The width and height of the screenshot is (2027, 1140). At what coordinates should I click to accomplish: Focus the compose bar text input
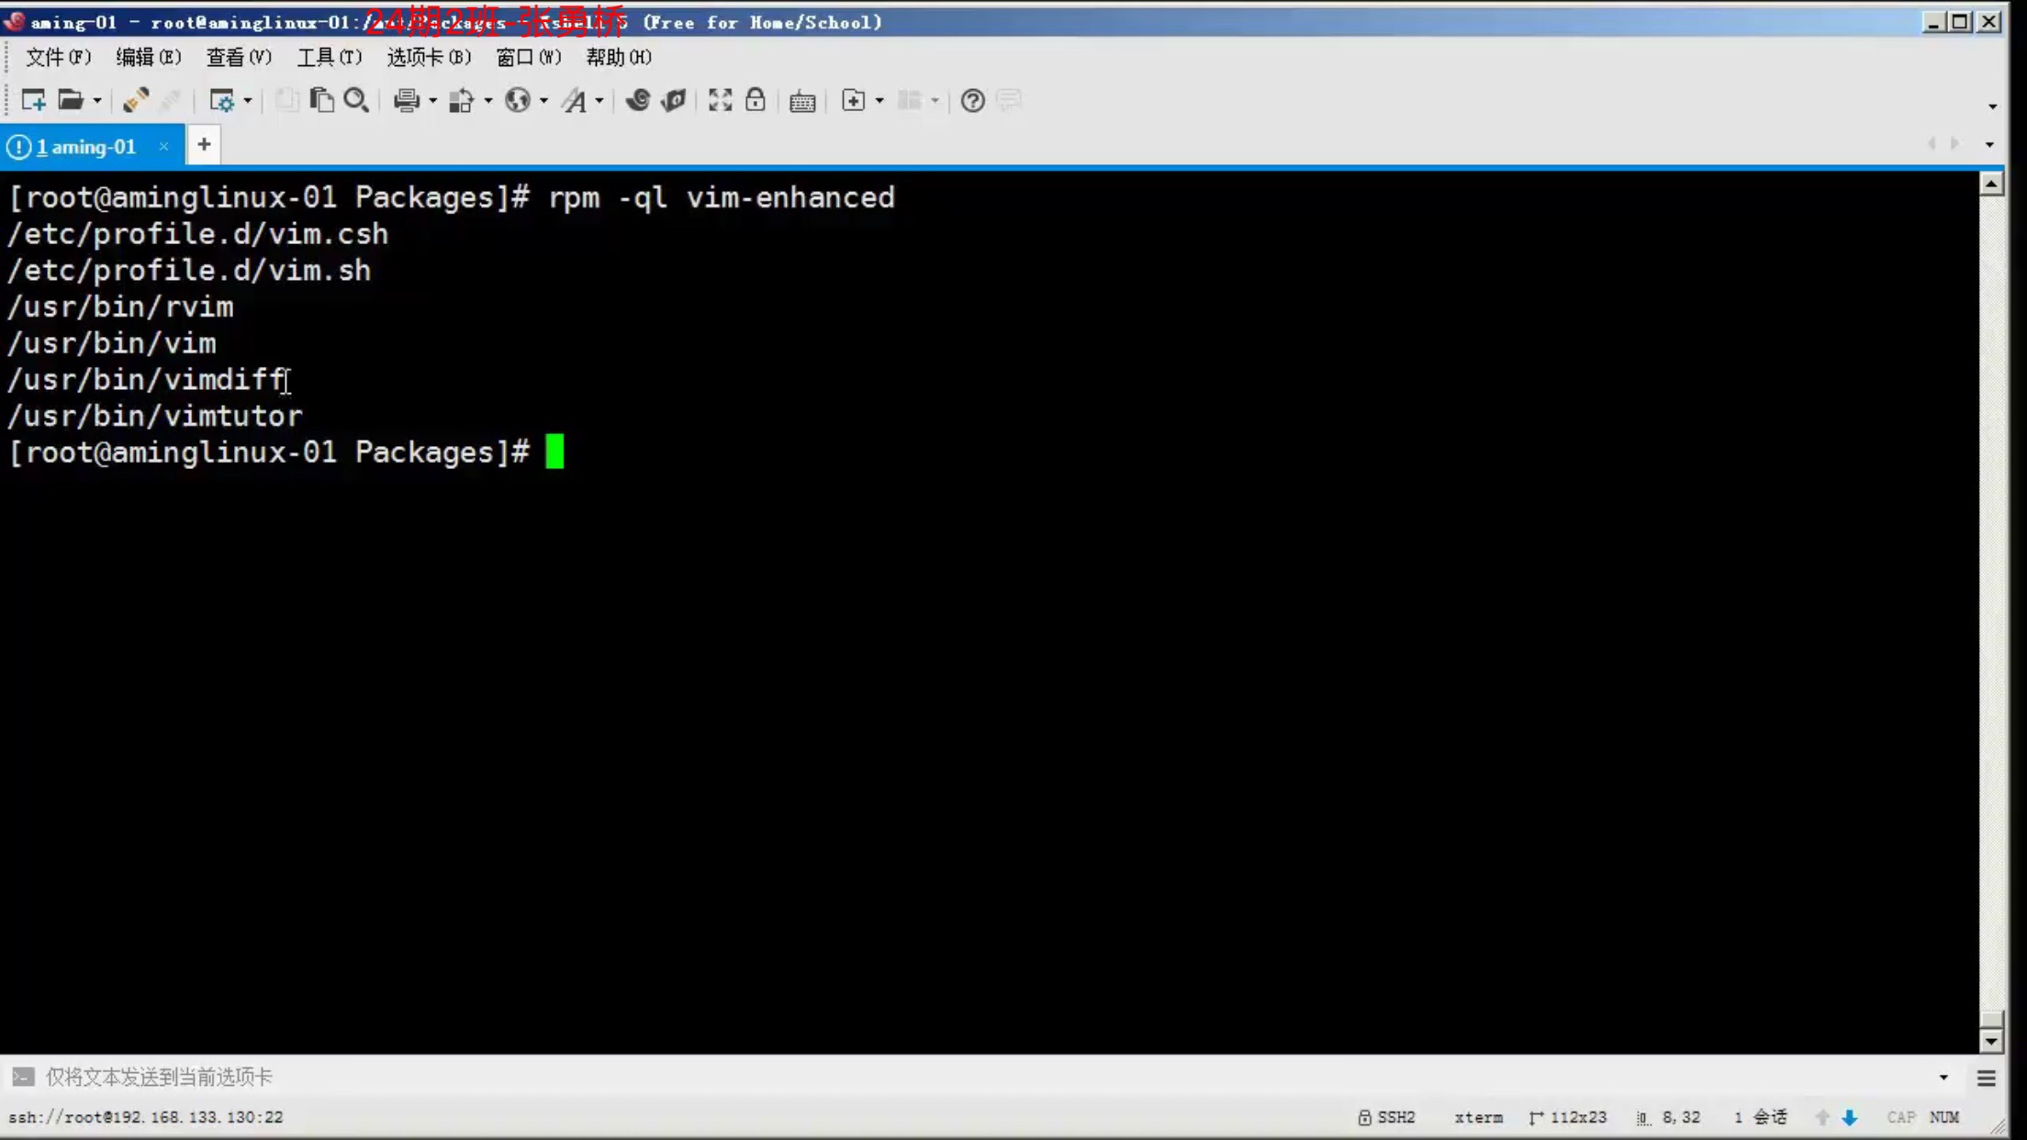pyautogui.click(x=987, y=1077)
